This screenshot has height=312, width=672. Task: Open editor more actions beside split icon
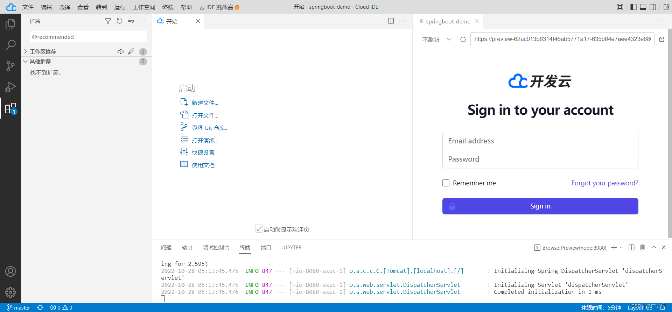[402, 21]
